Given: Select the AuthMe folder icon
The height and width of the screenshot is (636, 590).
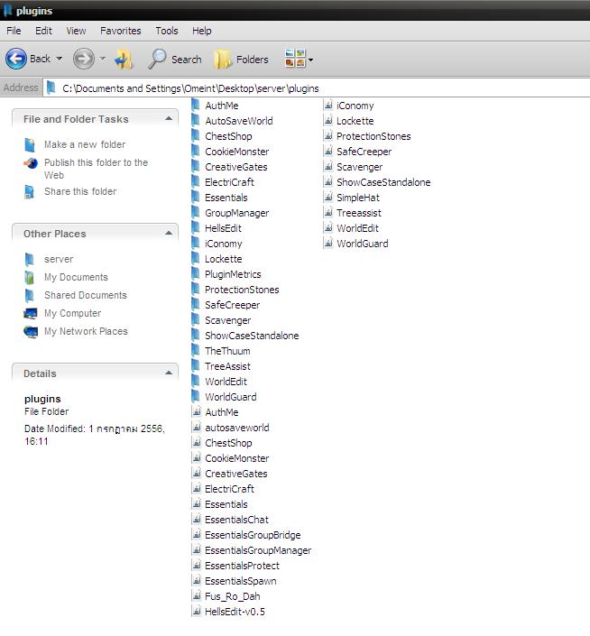Looking at the screenshot, I should (x=196, y=105).
